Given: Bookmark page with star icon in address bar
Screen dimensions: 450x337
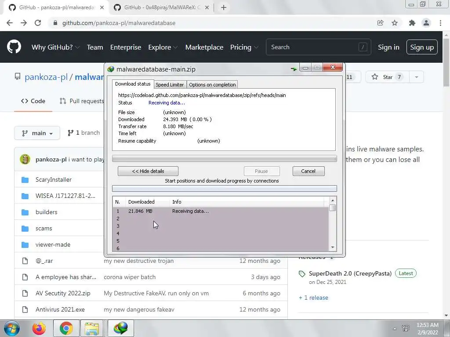Looking at the screenshot, I should pyautogui.click(x=395, y=23).
